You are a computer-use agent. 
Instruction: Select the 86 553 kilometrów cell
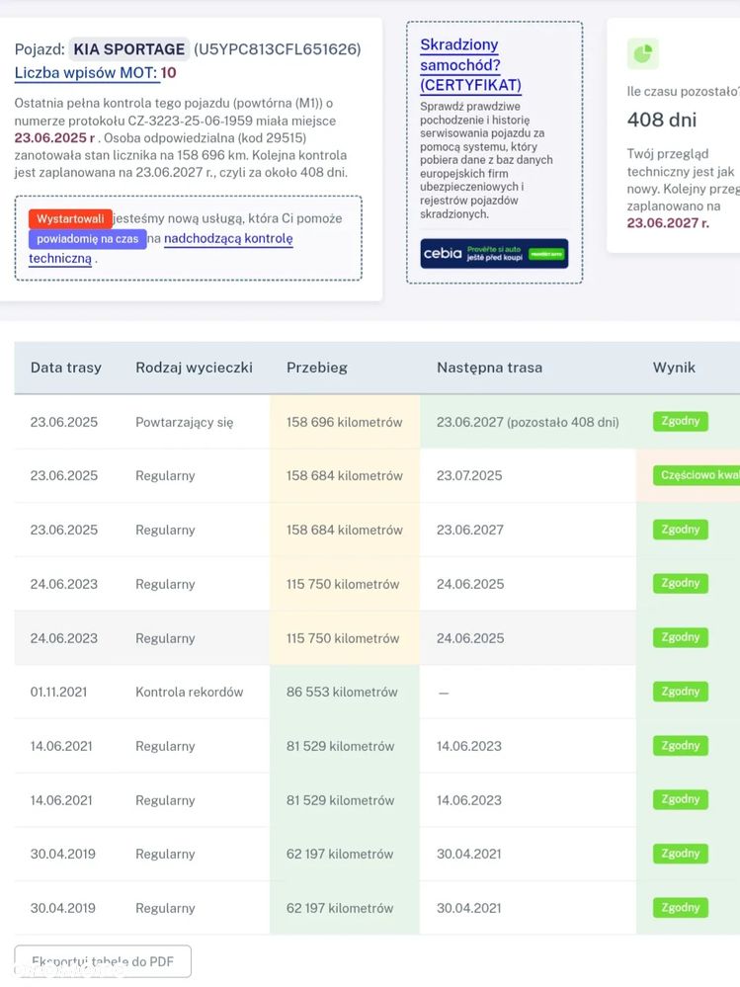pyautogui.click(x=344, y=692)
